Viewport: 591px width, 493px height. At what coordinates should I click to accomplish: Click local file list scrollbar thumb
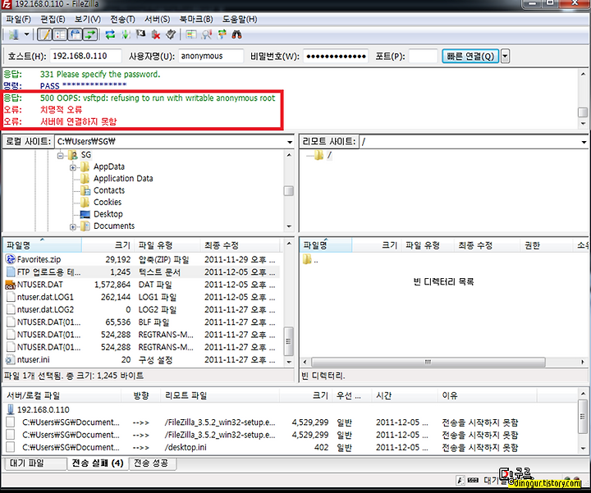[x=288, y=341]
